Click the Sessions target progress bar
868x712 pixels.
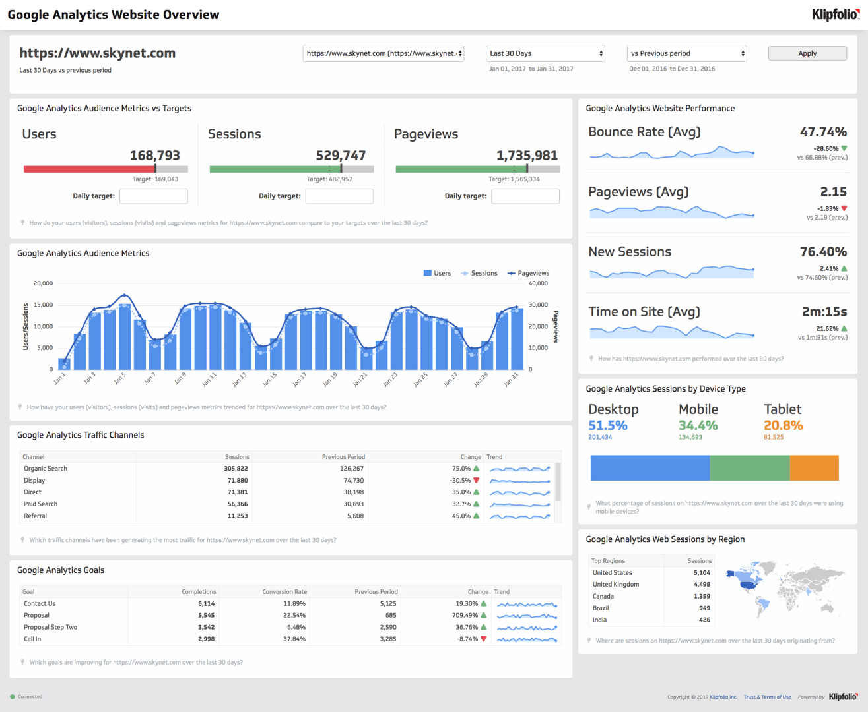[x=290, y=169]
